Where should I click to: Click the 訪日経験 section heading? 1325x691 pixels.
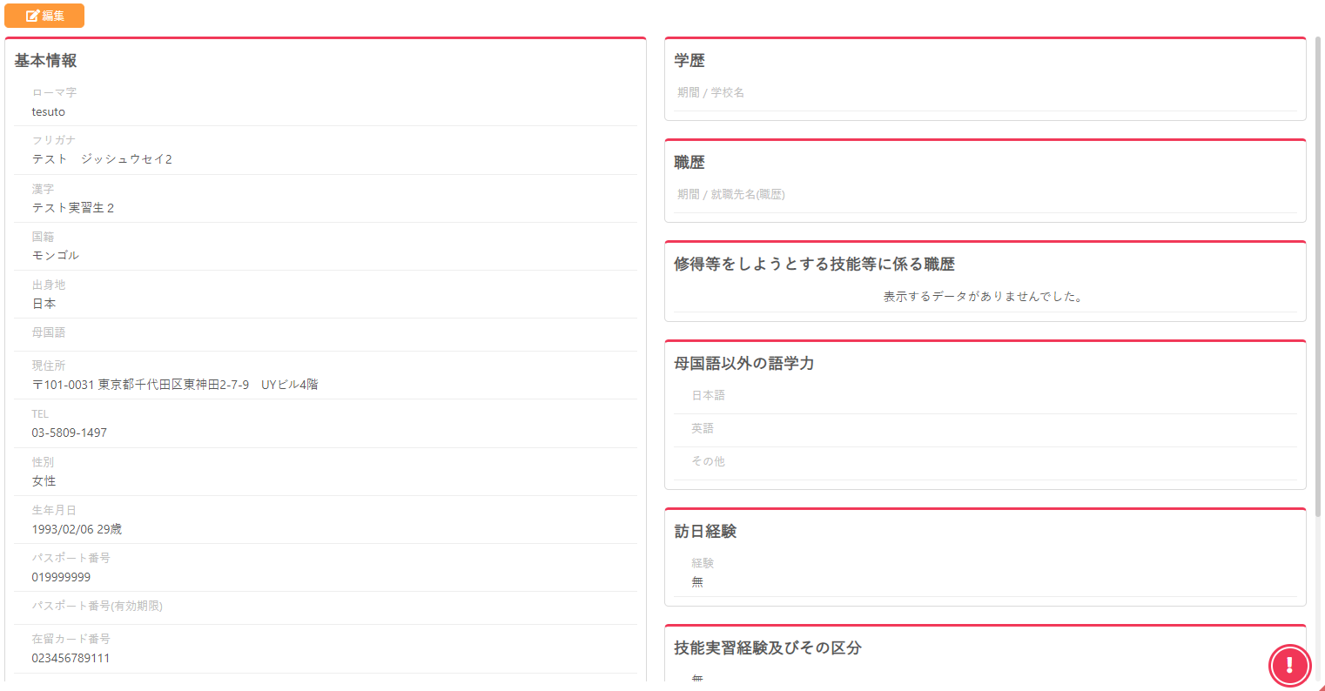705,532
